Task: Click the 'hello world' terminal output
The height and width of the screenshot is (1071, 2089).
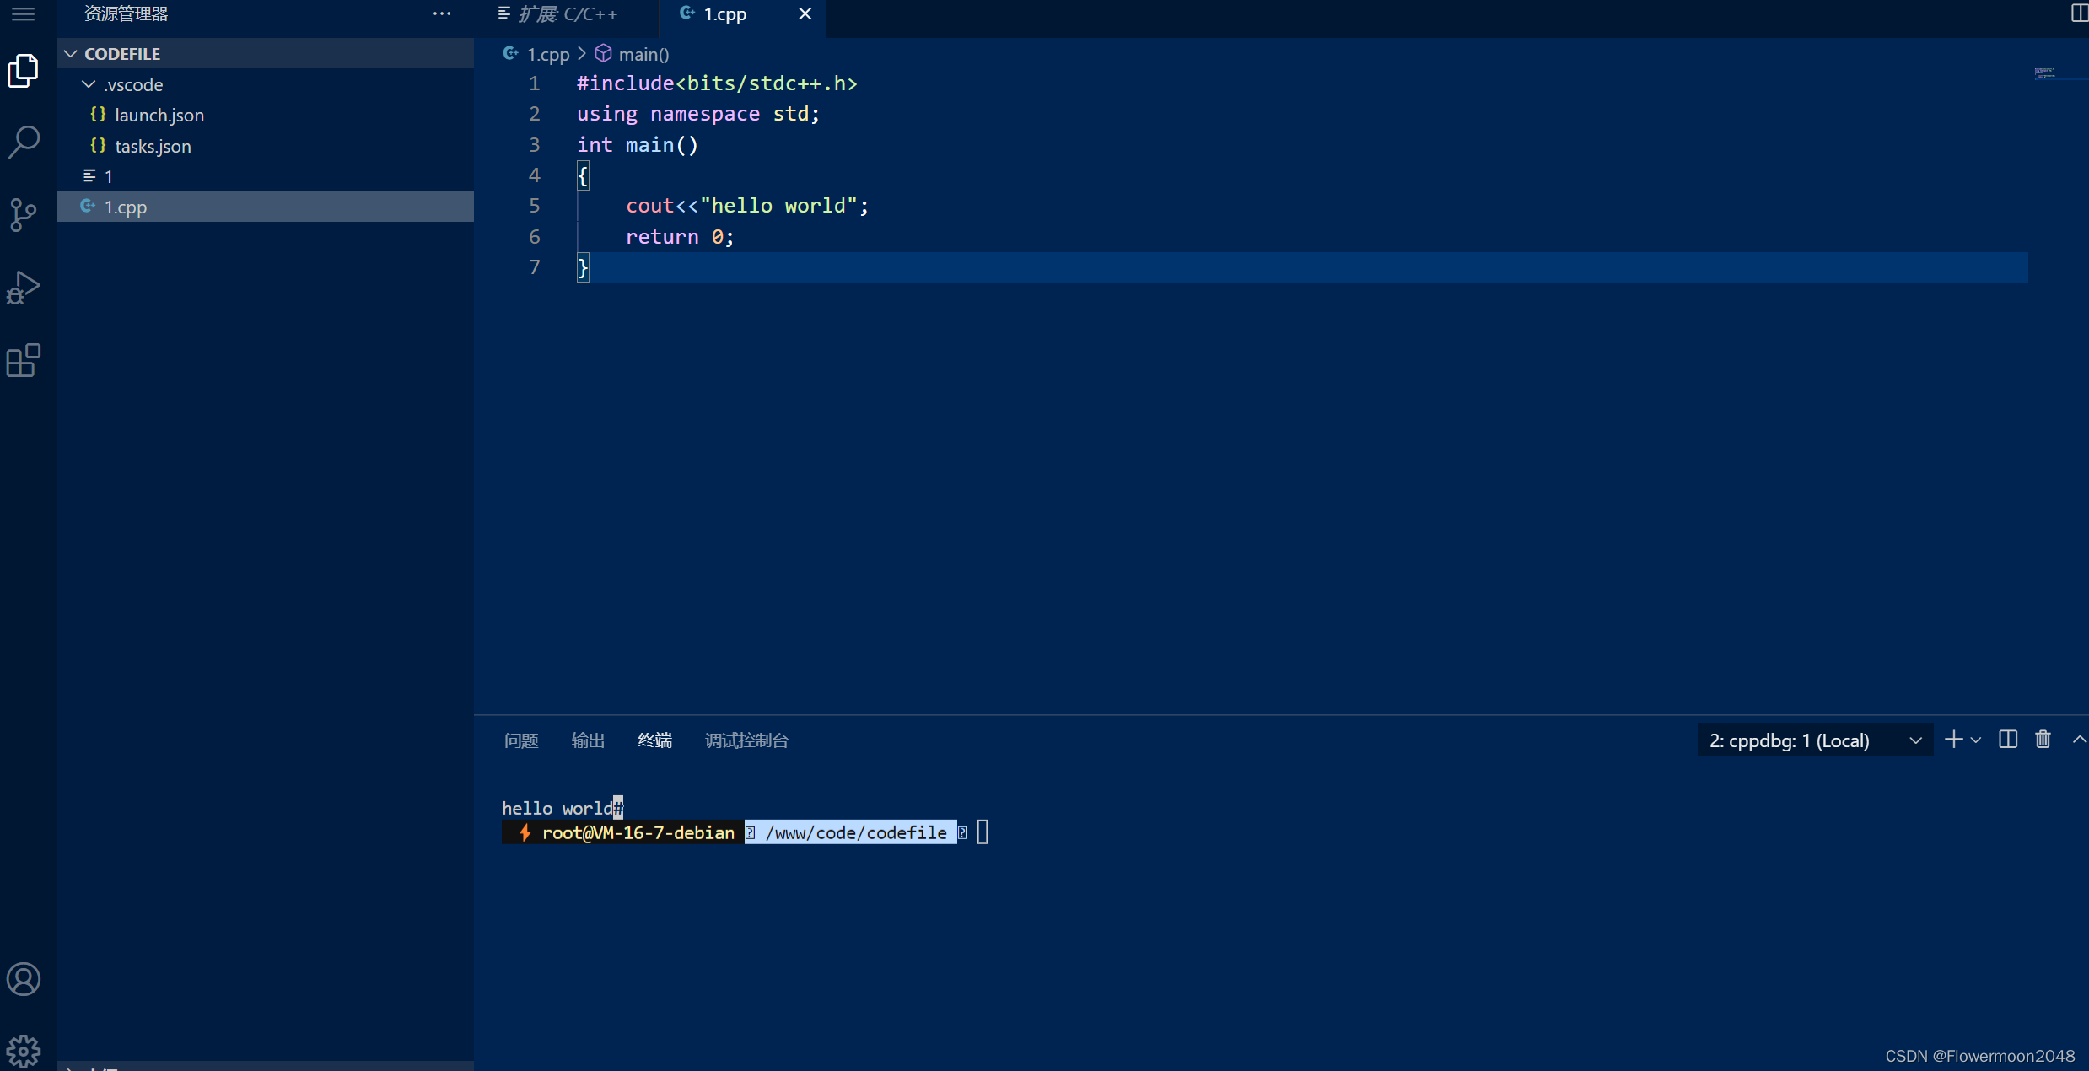Action: click(557, 808)
